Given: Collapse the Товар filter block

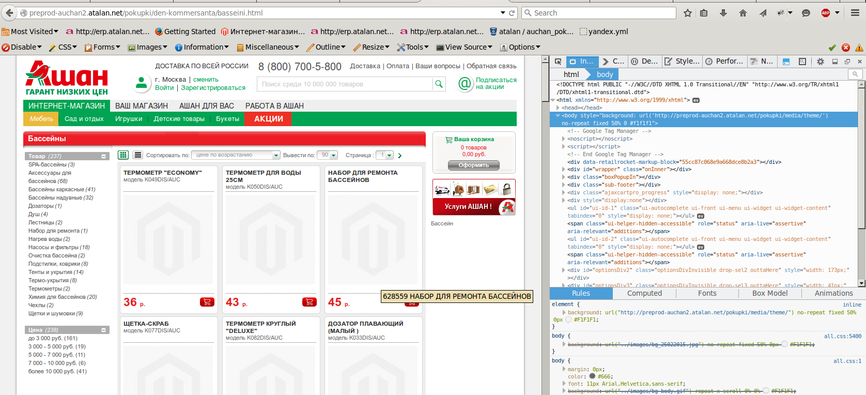Looking at the screenshot, I should [103, 156].
